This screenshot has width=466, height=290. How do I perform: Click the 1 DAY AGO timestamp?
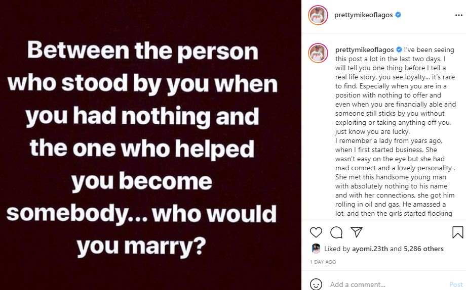click(323, 262)
